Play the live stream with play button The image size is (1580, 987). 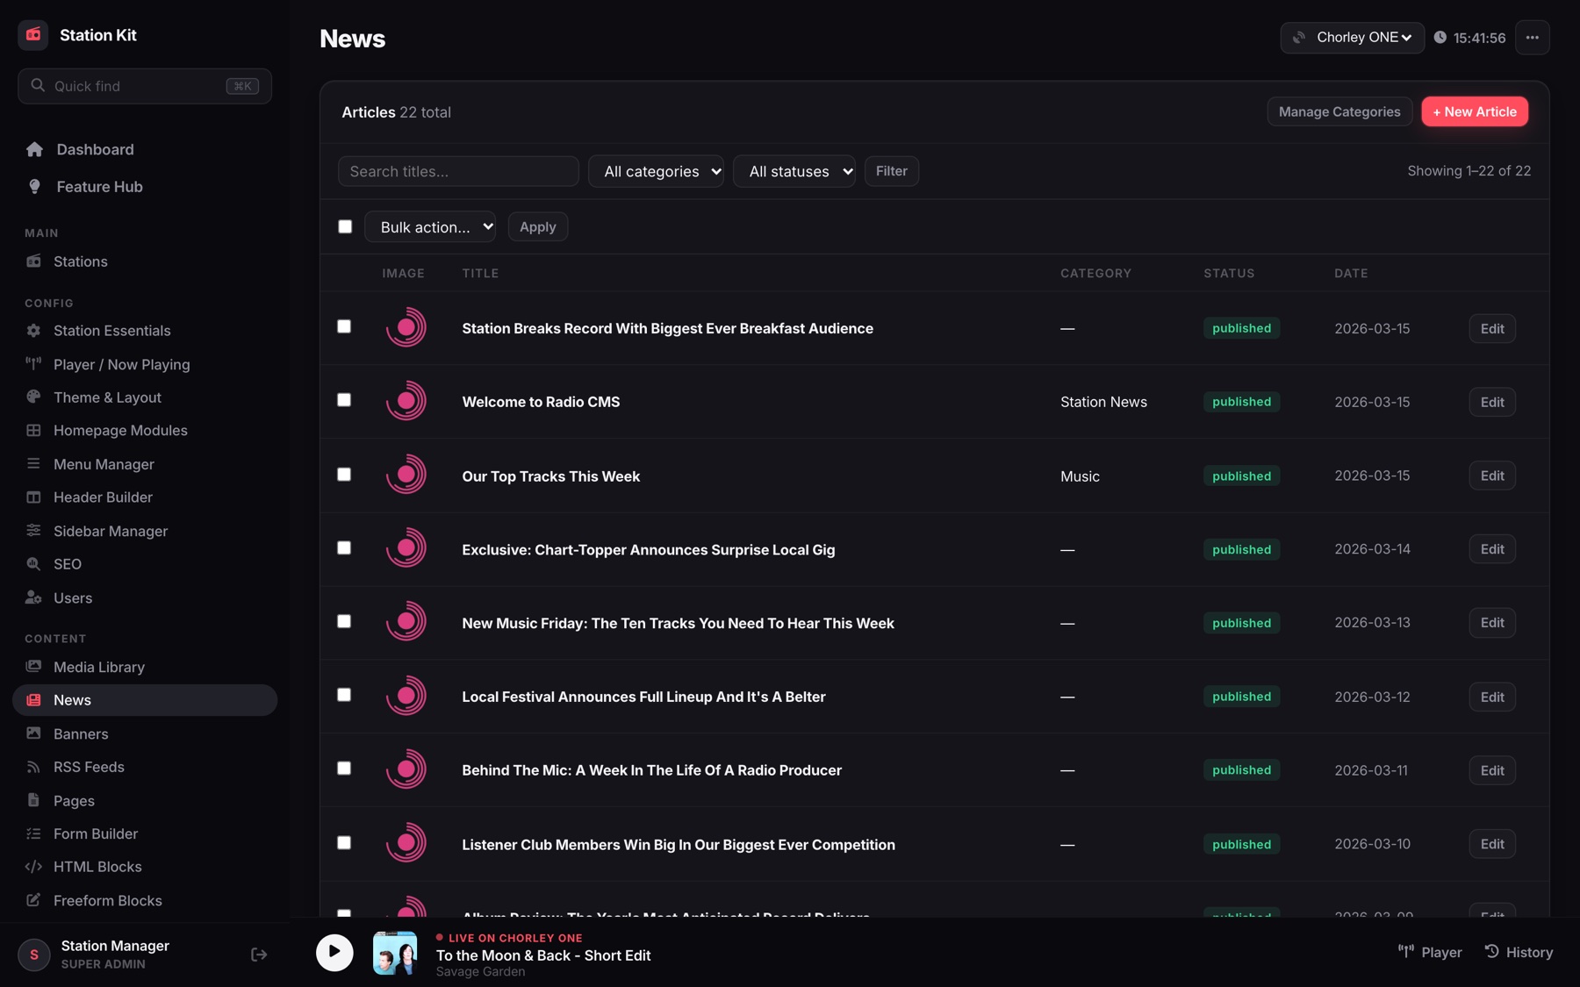[334, 953]
